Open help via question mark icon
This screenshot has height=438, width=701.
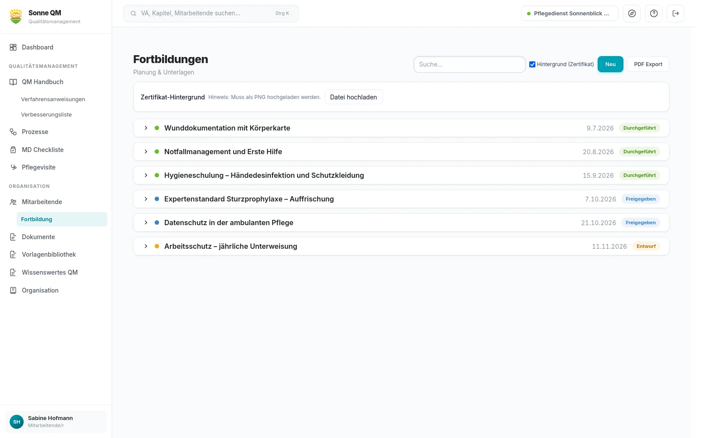pos(654,14)
